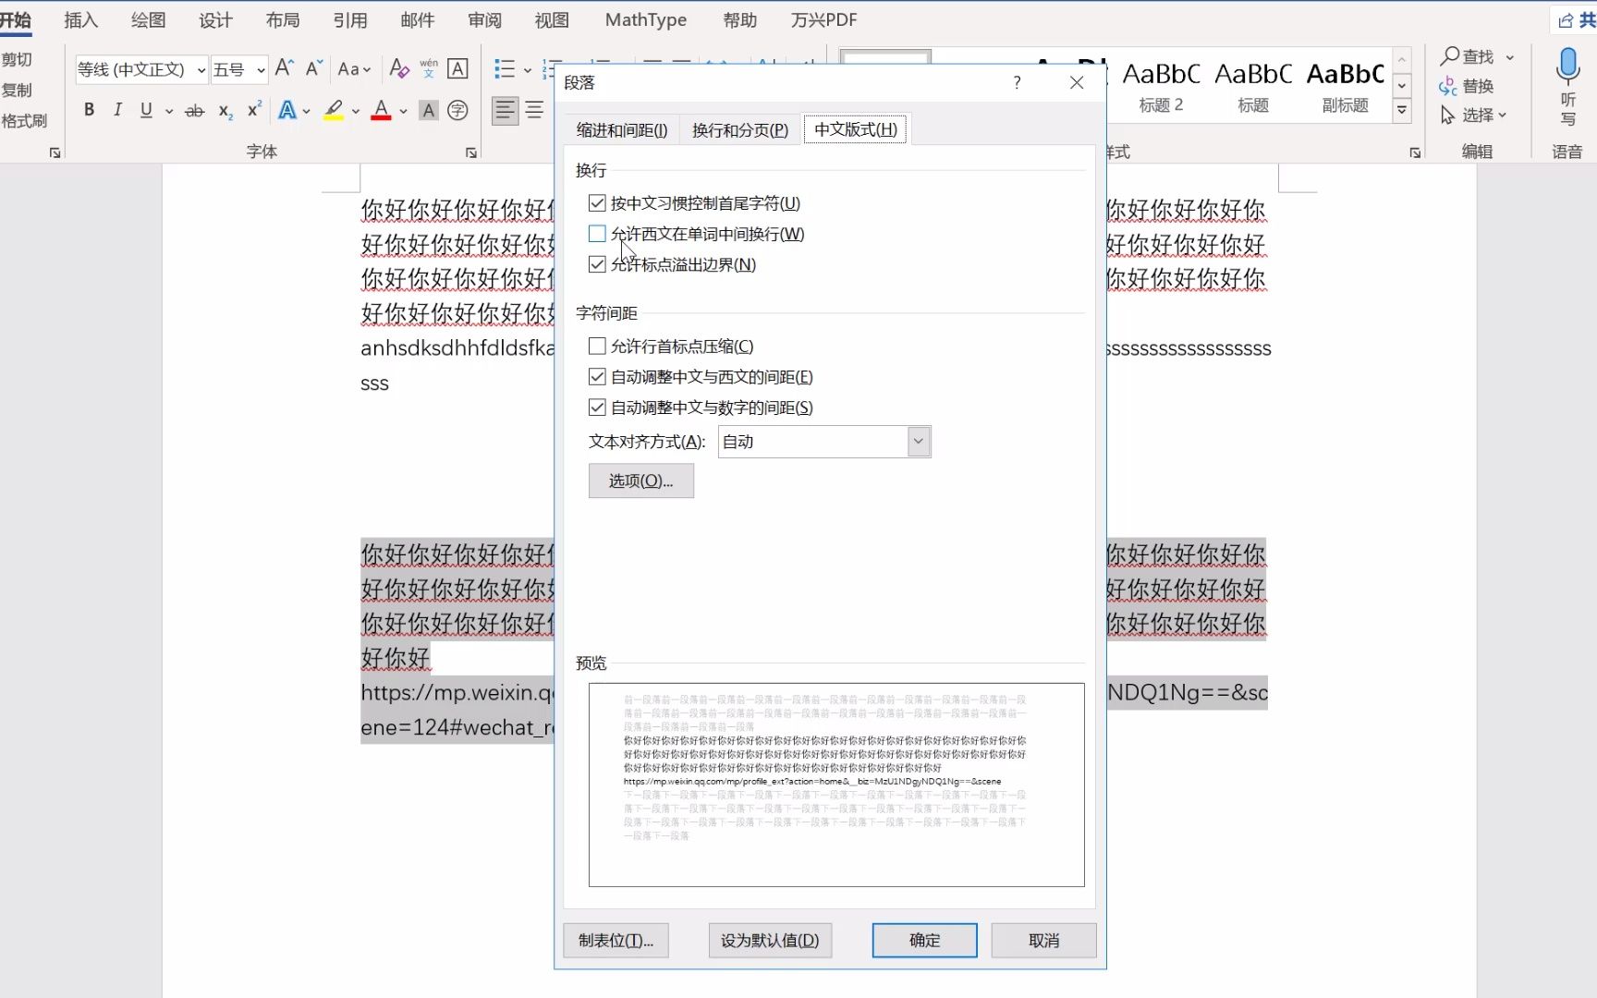Screen dimensions: 1597x998
Task: Expand underline style dropdown arrow
Action: click(169, 111)
